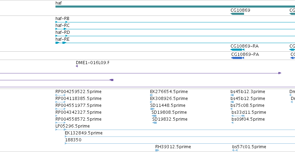Select EST RP004118385.5prime
This screenshot has height=152, width=295.
tap(78, 99)
